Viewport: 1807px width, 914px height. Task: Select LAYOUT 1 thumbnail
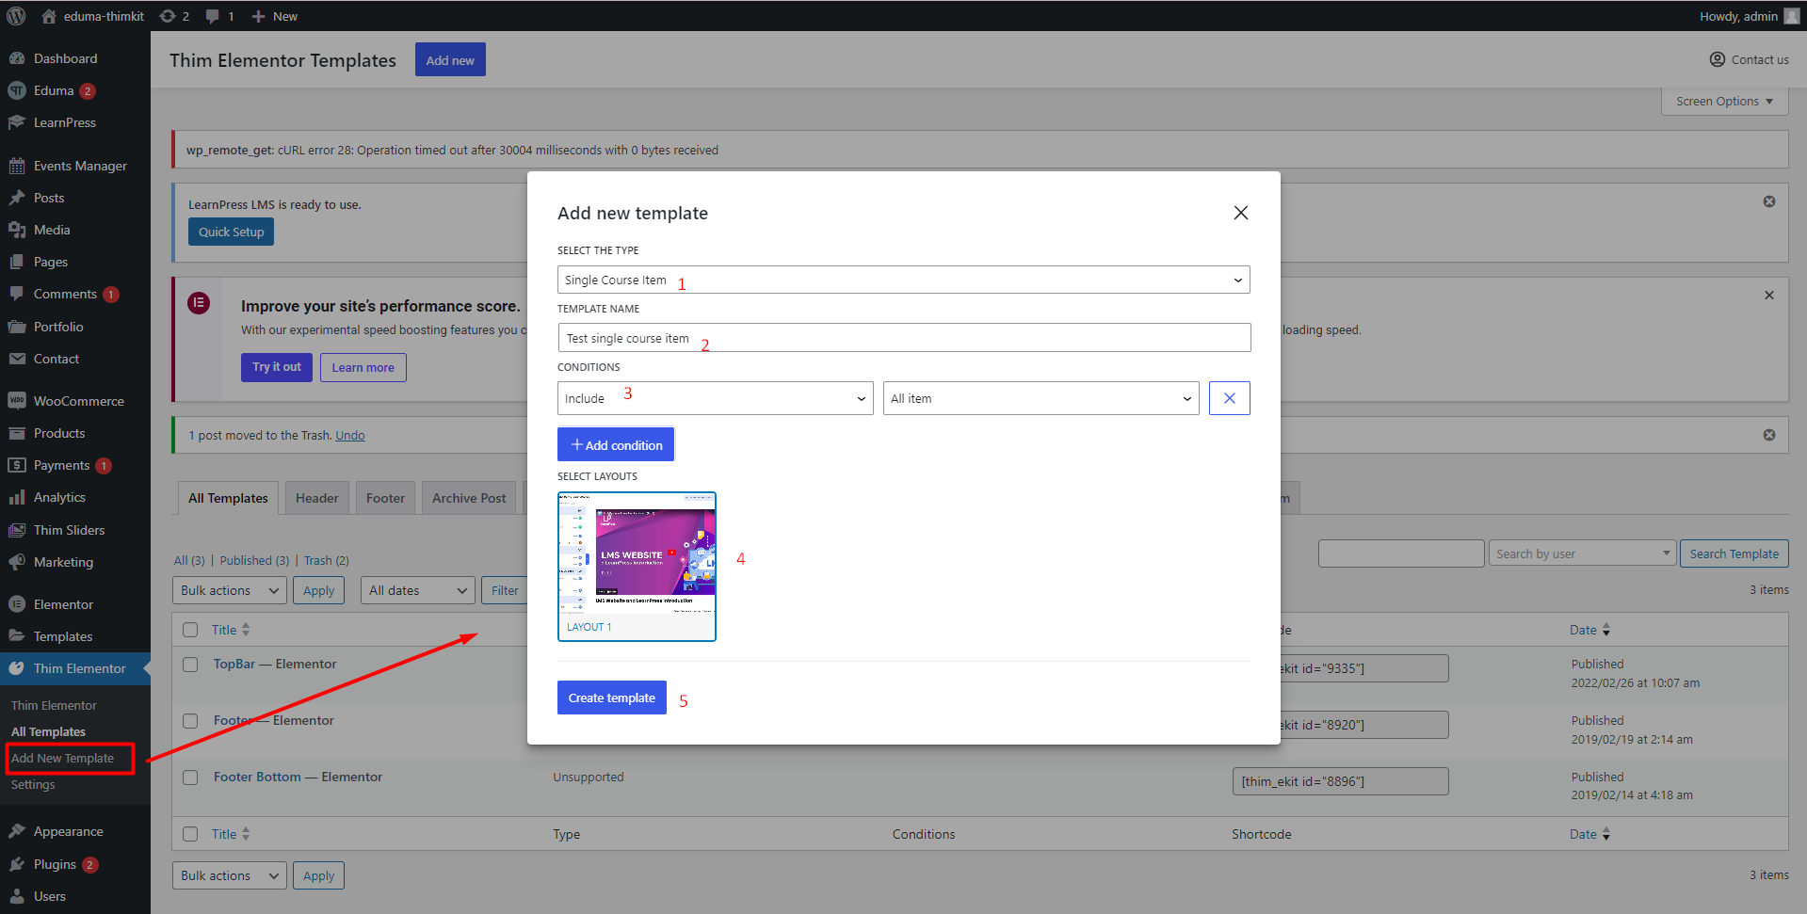point(637,567)
